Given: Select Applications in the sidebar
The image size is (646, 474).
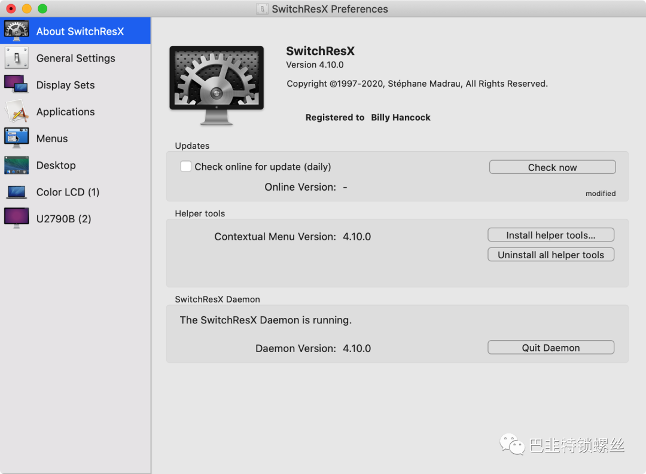Looking at the screenshot, I should click(x=75, y=111).
